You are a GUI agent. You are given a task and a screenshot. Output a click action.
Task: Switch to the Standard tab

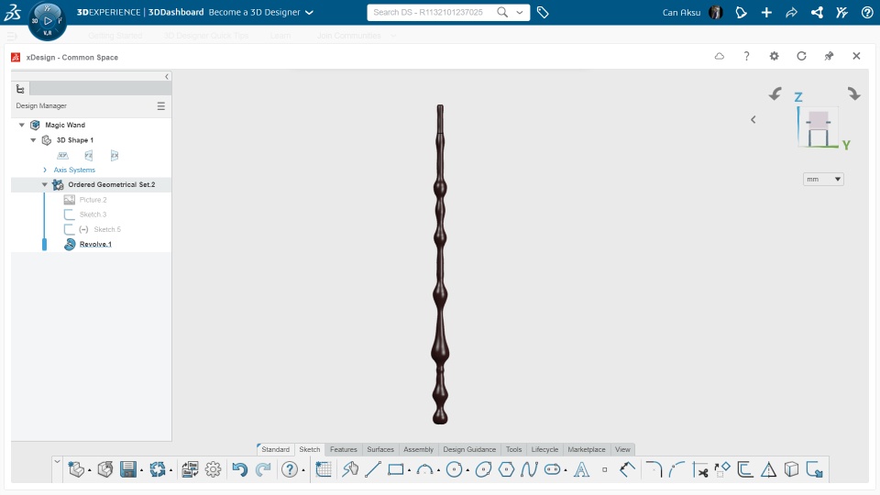[275, 449]
